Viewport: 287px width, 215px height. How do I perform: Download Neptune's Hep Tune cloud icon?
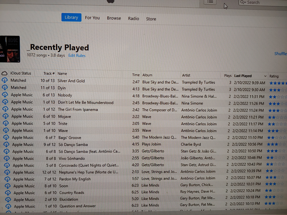7,172
